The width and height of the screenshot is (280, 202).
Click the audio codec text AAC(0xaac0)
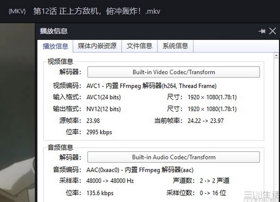(x=103, y=170)
